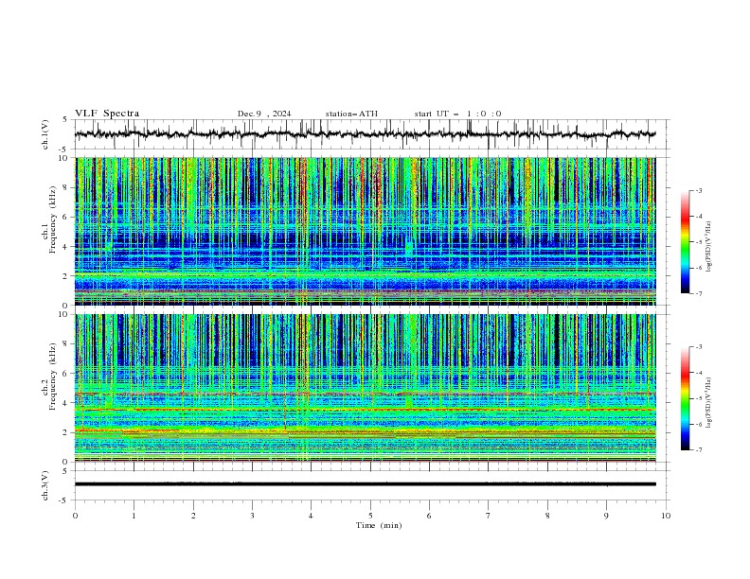Click the "-5" label on ch.1 color bar

699,242
